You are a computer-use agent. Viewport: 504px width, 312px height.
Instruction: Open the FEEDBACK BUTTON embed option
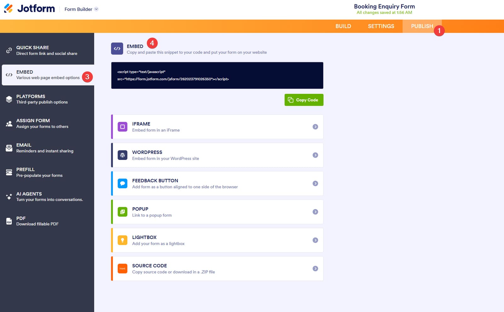click(x=217, y=183)
